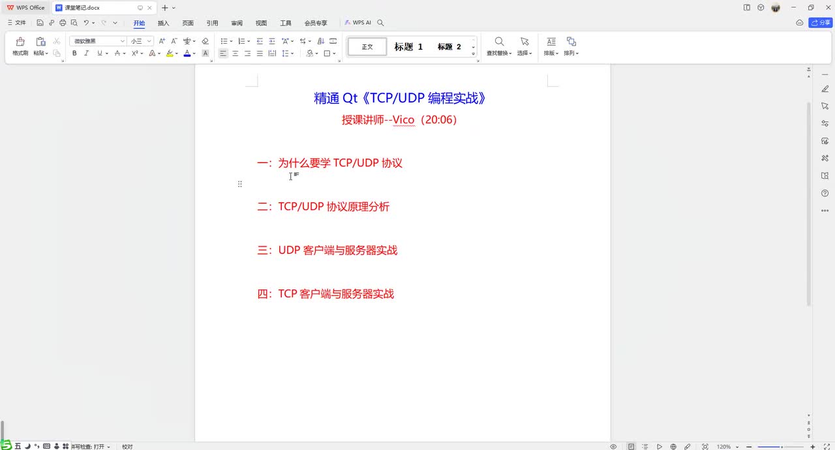This screenshot has height=450, width=835.
Task: Click the search icon beside WPS AI
Action: pos(381,23)
